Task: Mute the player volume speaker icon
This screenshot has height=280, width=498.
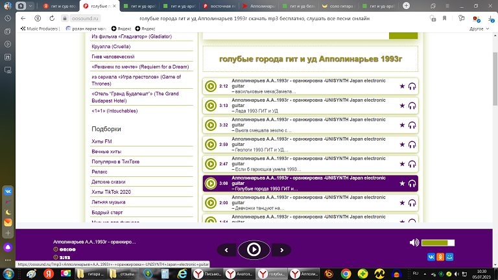Action: (414, 242)
